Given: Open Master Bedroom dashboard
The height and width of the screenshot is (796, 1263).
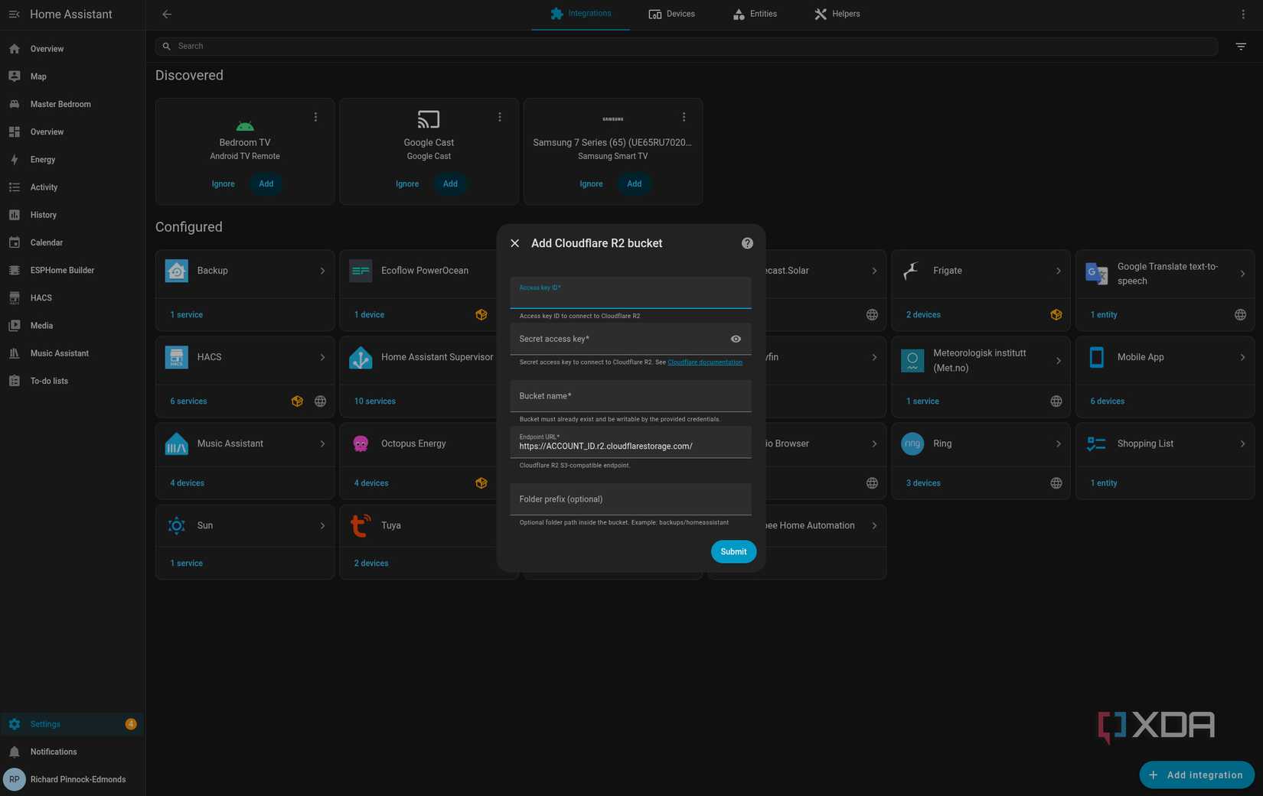Looking at the screenshot, I should pyautogui.click(x=73, y=104).
